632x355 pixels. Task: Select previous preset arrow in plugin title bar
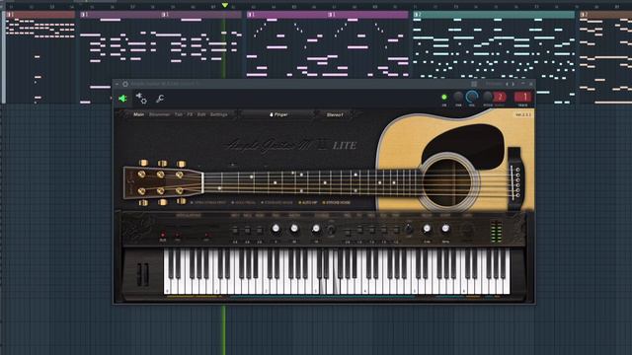(507, 84)
